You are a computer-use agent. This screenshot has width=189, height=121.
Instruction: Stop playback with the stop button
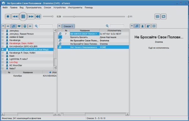pos(8,16)
